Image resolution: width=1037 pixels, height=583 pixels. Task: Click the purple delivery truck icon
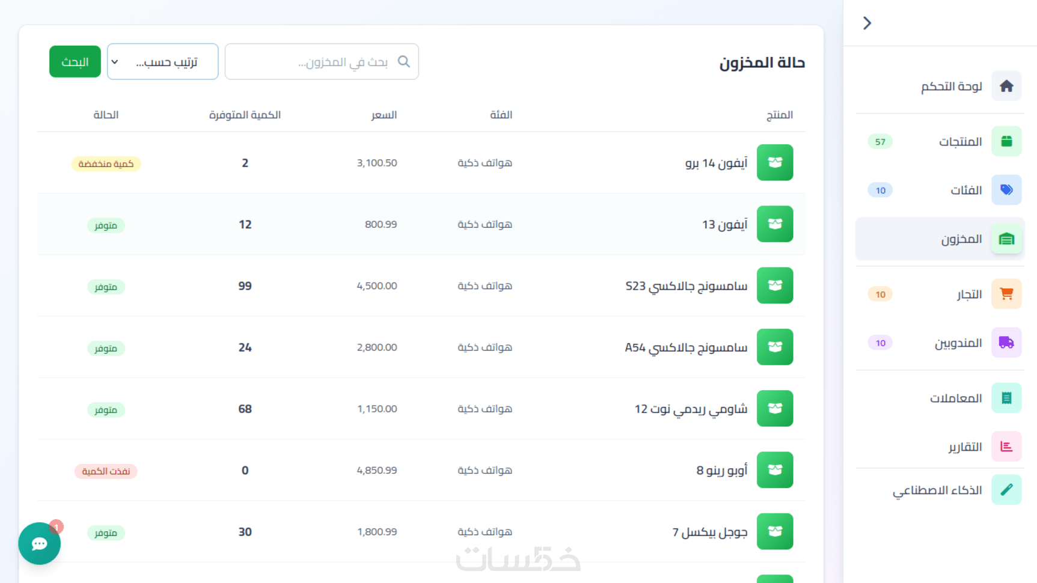[x=1006, y=343]
